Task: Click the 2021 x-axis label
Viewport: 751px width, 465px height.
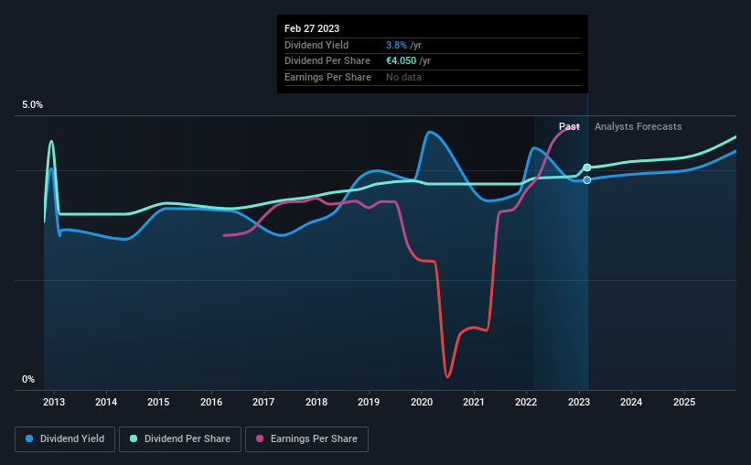Action: point(474,402)
